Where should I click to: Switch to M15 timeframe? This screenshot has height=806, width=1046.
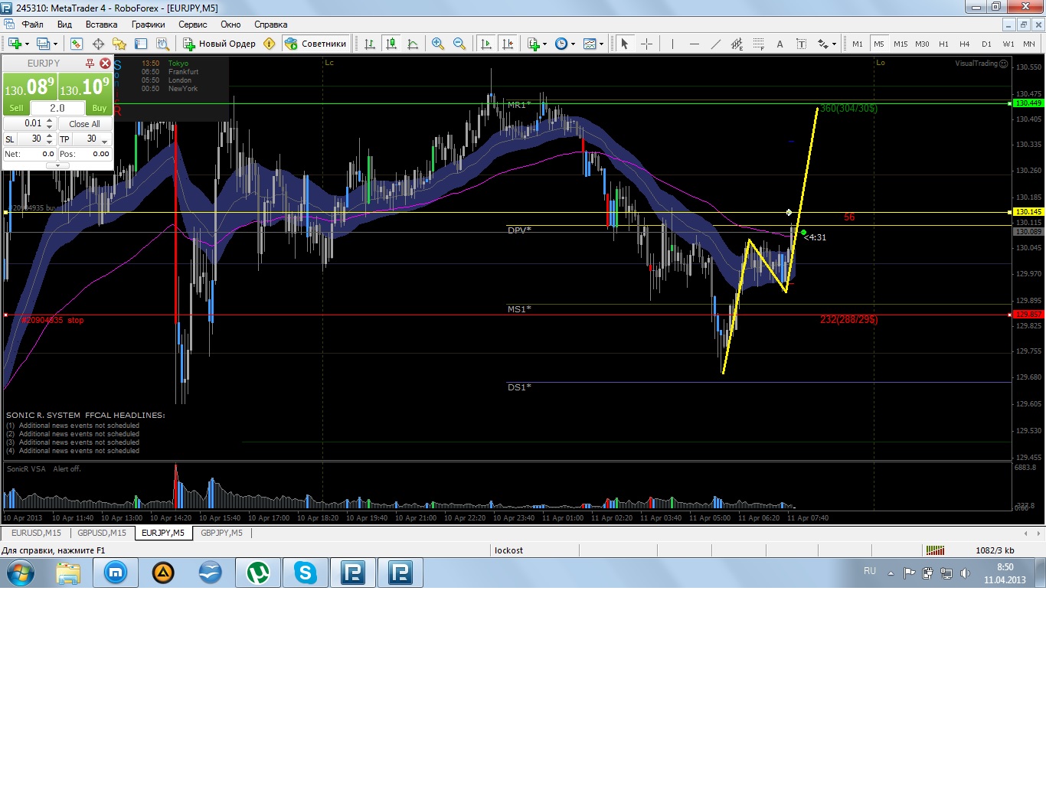click(901, 44)
